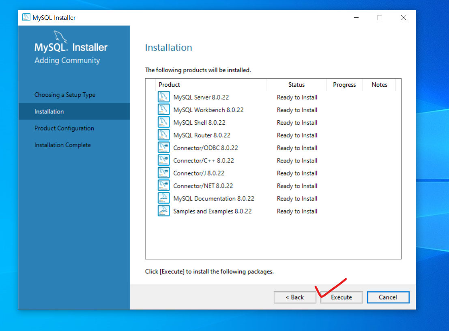This screenshot has width=449, height=331.
Task: Click the MySQL Shell 8.0.22 product icon
Action: pos(163,122)
